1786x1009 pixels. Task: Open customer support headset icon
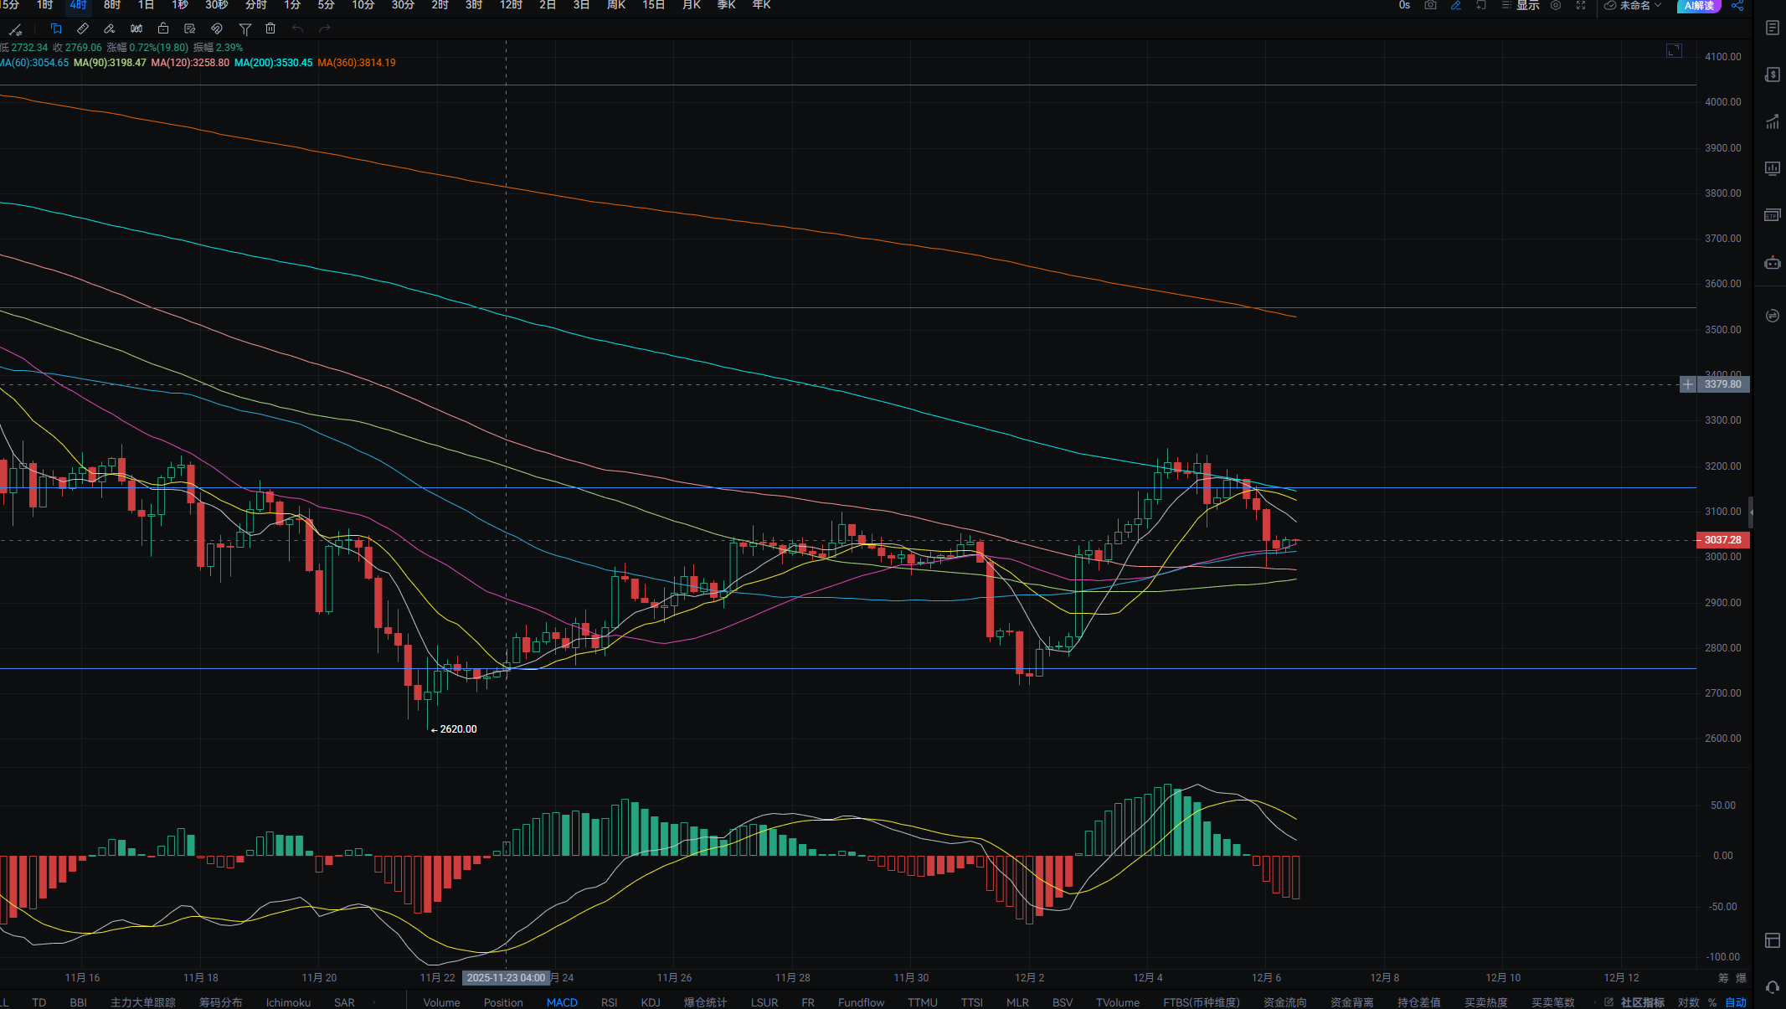(x=1772, y=987)
